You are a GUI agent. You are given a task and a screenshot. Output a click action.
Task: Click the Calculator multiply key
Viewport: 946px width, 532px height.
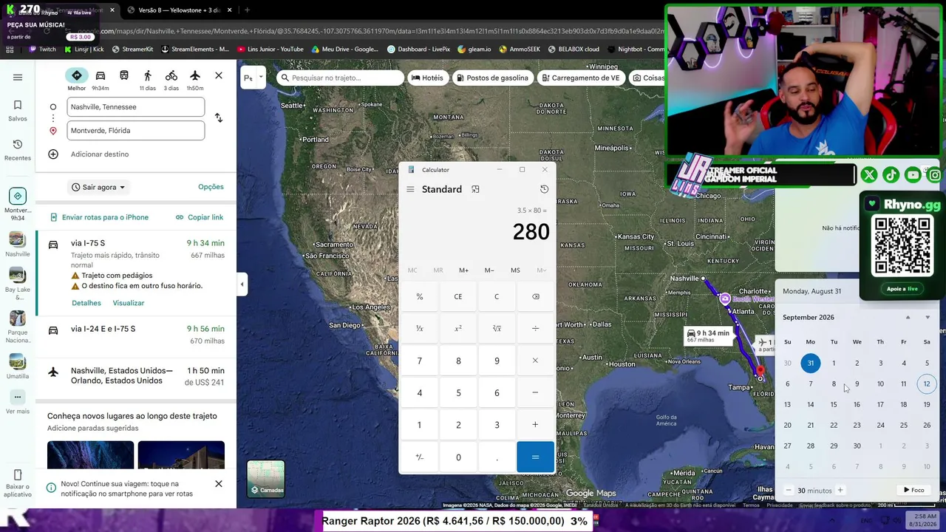pos(535,361)
